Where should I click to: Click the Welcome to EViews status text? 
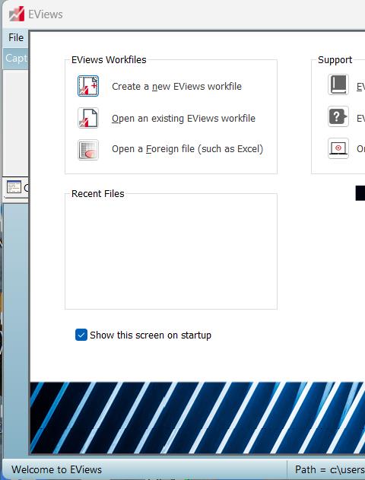click(x=56, y=469)
